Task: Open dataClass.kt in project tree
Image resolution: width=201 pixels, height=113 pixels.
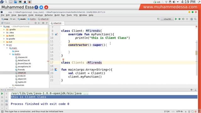Action: coord(24,60)
